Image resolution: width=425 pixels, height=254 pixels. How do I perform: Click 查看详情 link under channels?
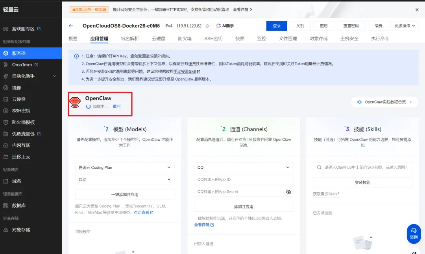(204, 225)
